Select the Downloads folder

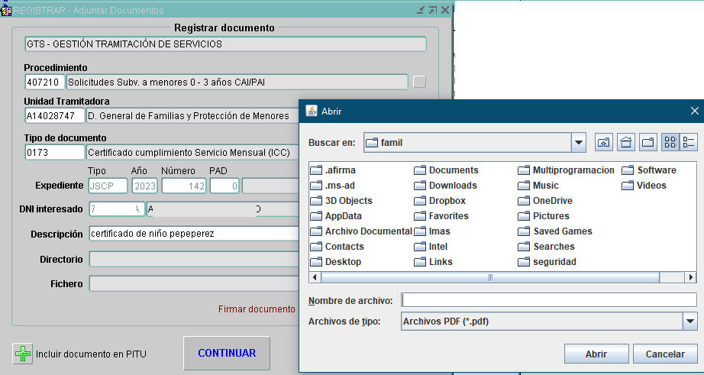pos(452,186)
